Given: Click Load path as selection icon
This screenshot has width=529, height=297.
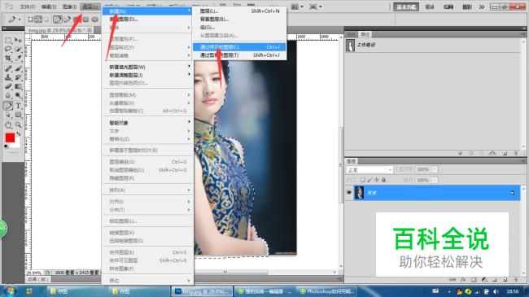Looking at the screenshot, I should [482, 153].
